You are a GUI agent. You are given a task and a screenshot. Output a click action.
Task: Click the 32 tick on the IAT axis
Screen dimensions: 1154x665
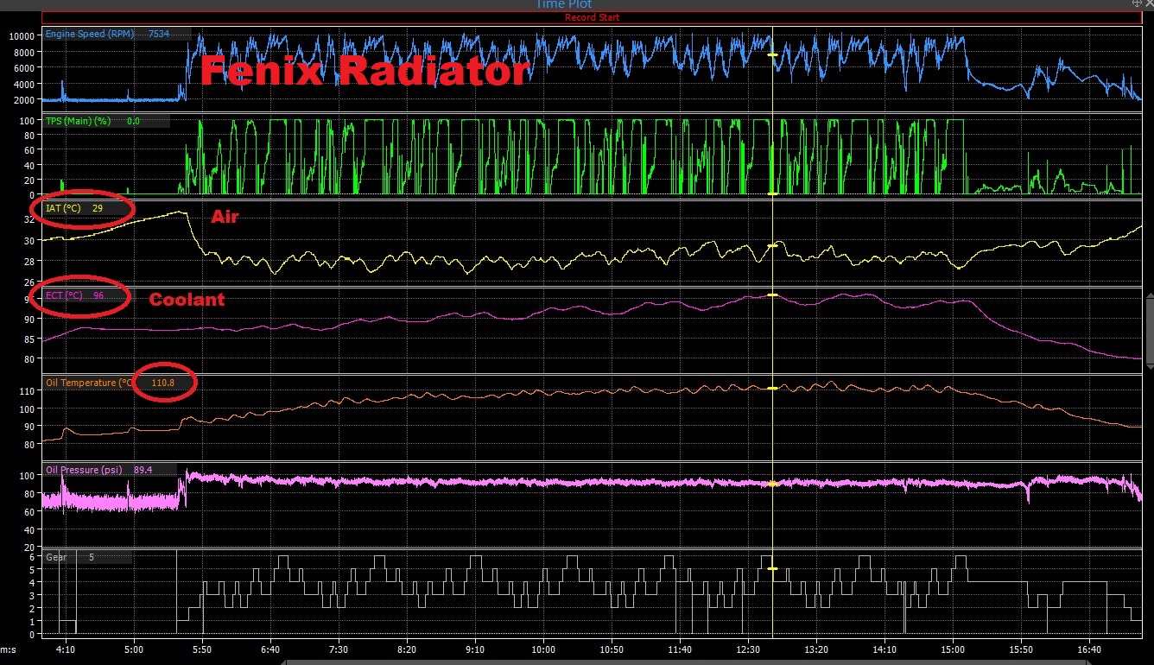coord(29,220)
